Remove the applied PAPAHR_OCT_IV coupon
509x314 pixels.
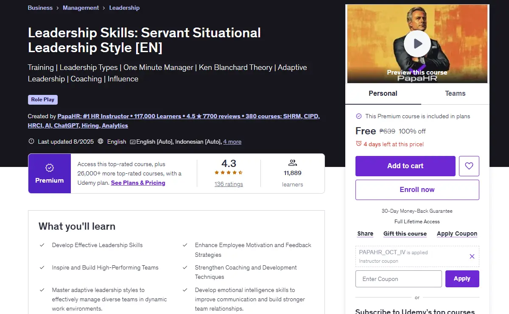tap(472, 256)
